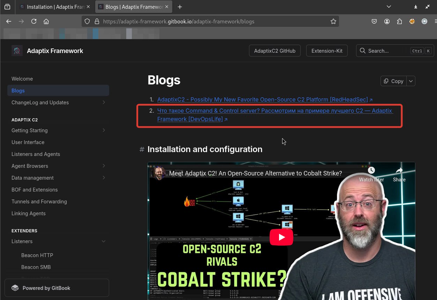Click the browser address bar
The height and width of the screenshot is (300, 437).
[211, 21]
